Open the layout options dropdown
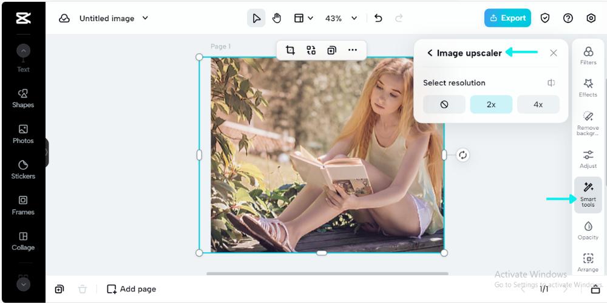 [x=303, y=18]
